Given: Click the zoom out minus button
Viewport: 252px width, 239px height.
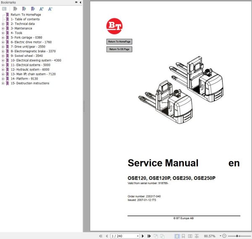Looking at the screenshot, I should tap(224, 236).
